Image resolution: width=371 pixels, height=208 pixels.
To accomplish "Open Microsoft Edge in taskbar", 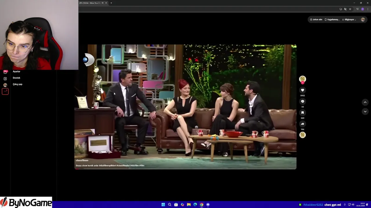I will (x=195, y=205).
